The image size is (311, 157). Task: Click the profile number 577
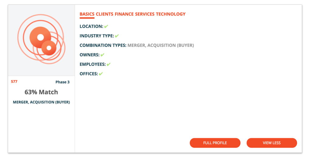[14, 82]
